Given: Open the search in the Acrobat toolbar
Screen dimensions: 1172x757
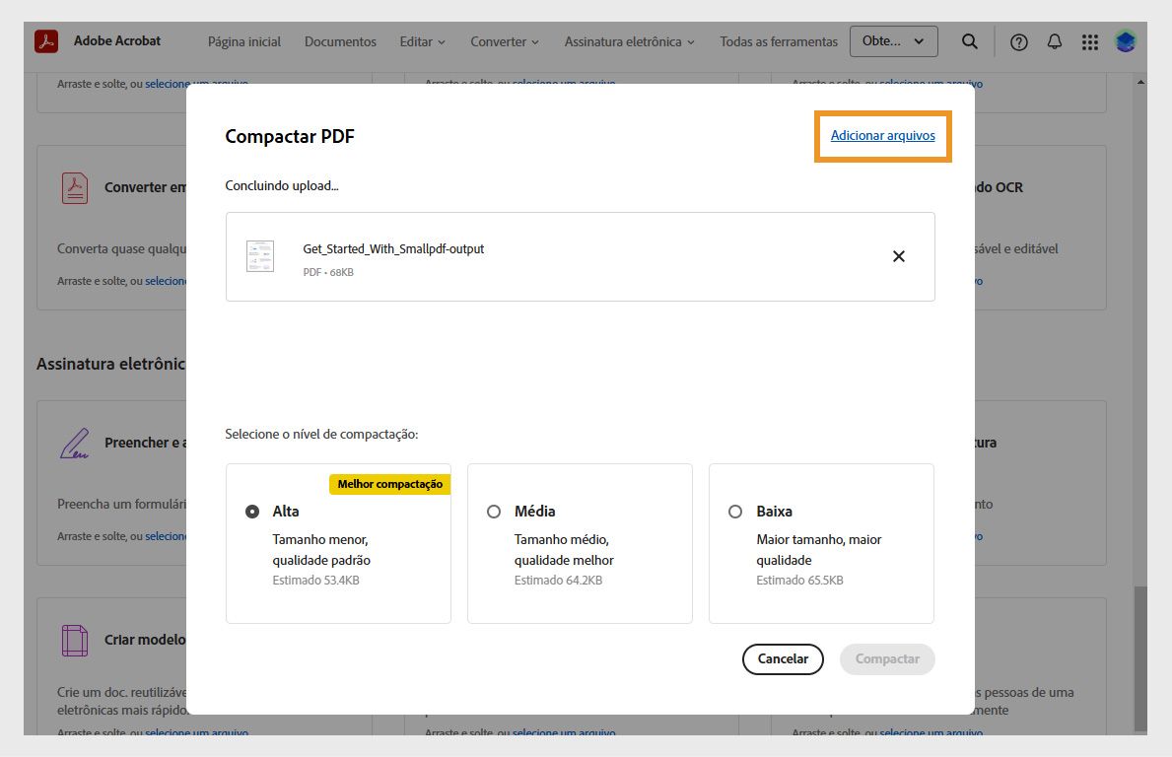Looking at the screenshot, I should pos(969,41).
